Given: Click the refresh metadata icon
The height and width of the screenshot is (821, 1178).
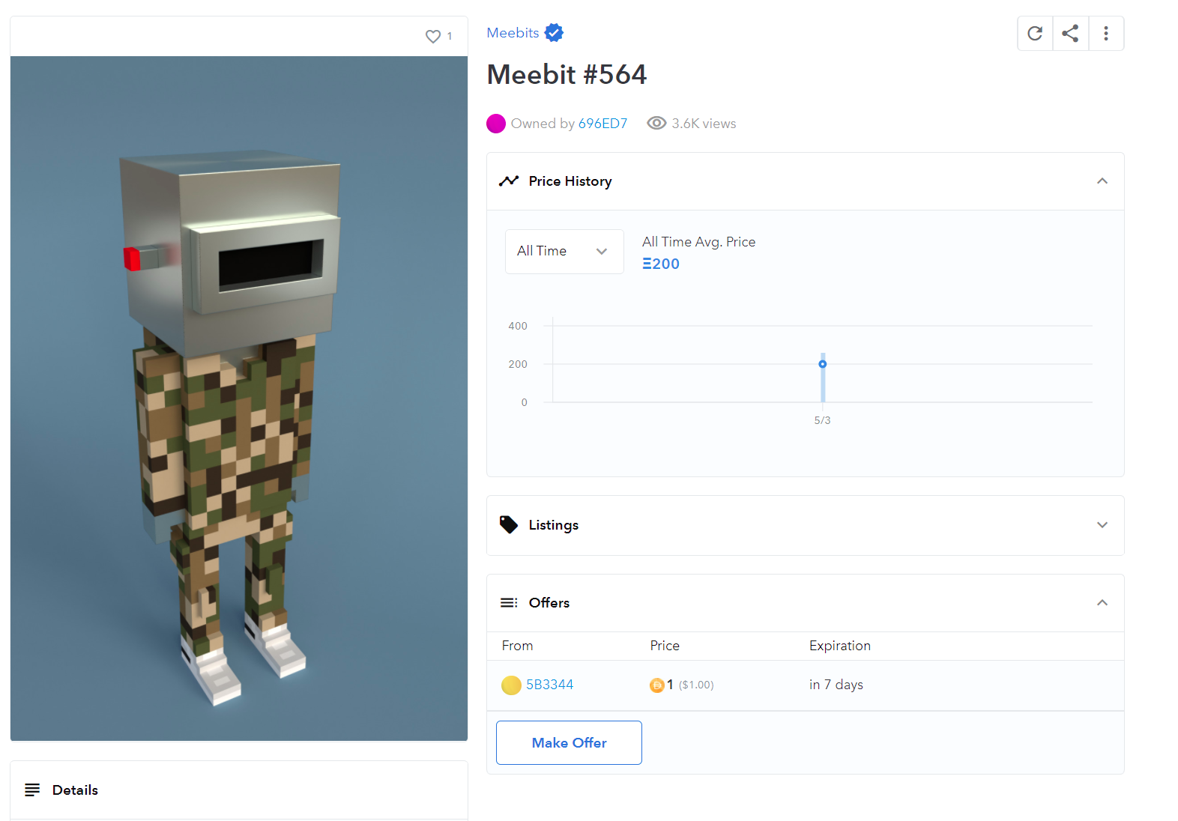Looking at the screenshot, I should pos(1035,34).
